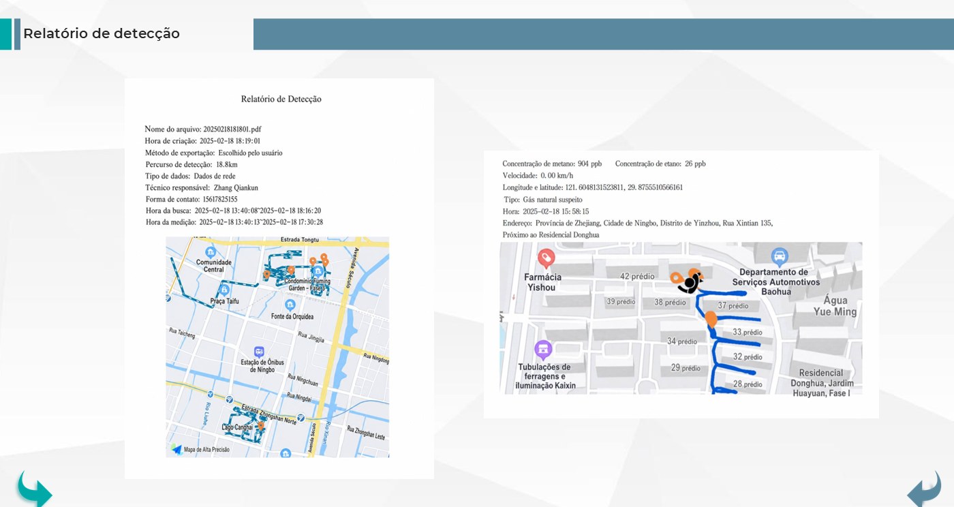Click the 38 prédio building label
Viewport: 954px width, 507px height.
668,302
